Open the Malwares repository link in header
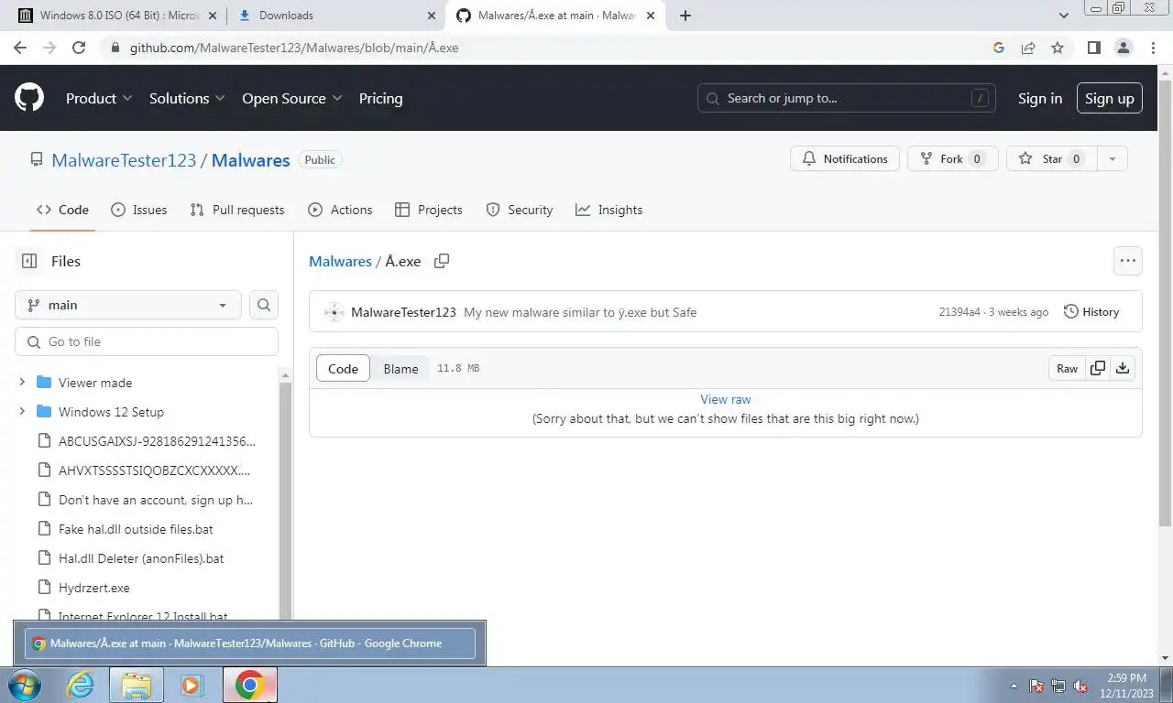 click(250, 159)
